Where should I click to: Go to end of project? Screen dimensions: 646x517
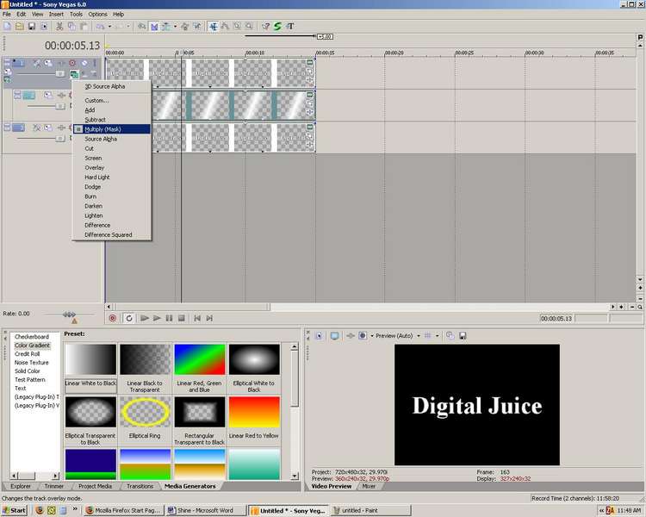(209, 318)
